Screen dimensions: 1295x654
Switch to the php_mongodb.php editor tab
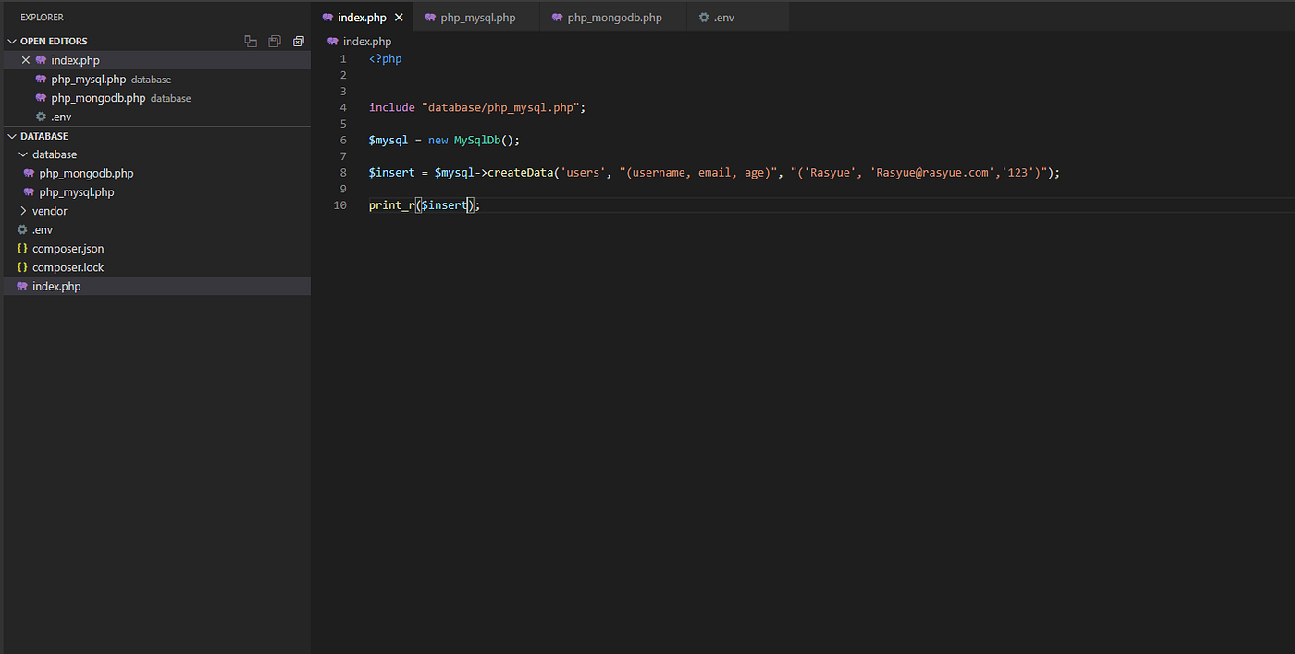(613, 18)
